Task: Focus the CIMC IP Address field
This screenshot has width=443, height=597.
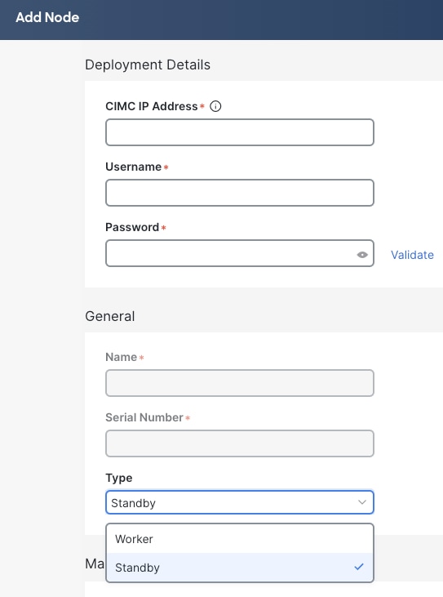Action: (240, 132)
